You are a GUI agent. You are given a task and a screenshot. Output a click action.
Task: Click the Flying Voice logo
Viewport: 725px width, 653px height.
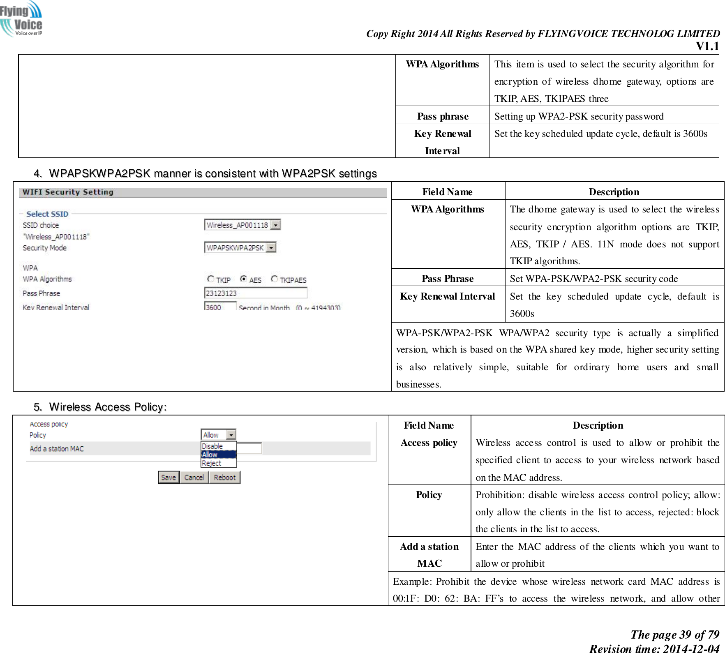pyautogui.click(x=21, y=19)
